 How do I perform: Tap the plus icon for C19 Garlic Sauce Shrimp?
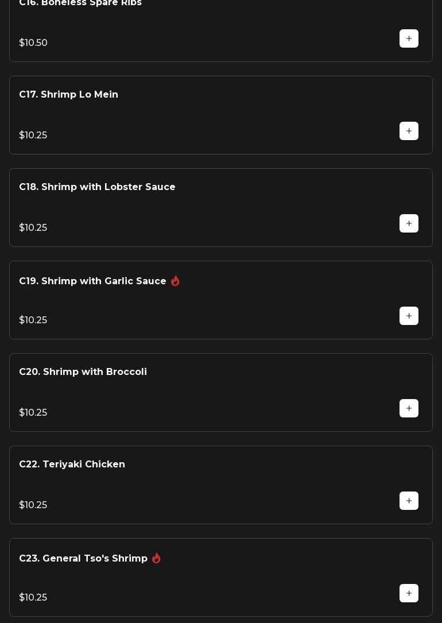[x=409, y=316]
